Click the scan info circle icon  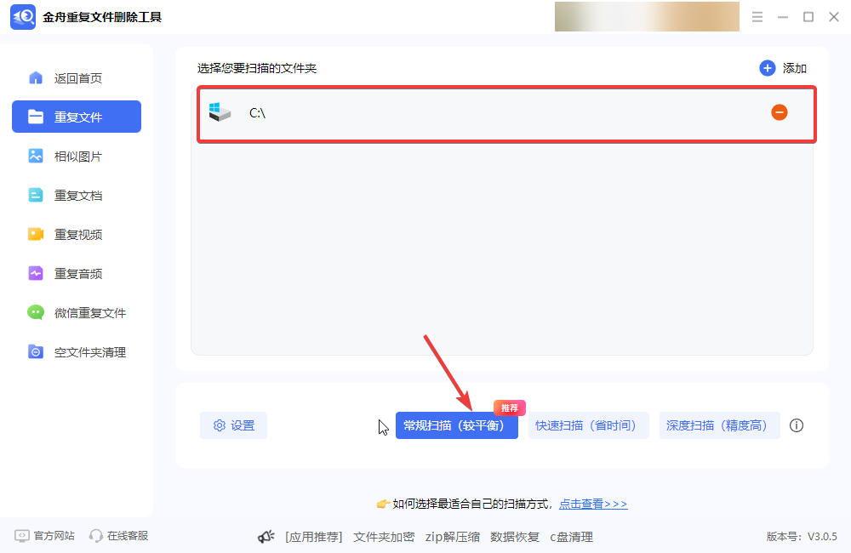tap(797, 425)
